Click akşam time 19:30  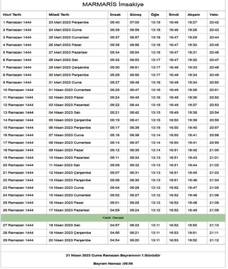[192, 45]
